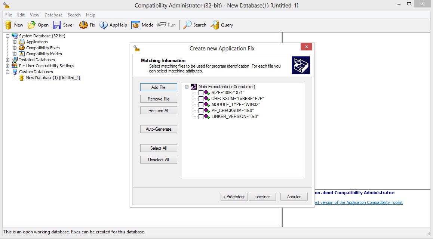Check the CHECKSUM="0xBBBE1E7F" checkbox

[201, 99]
